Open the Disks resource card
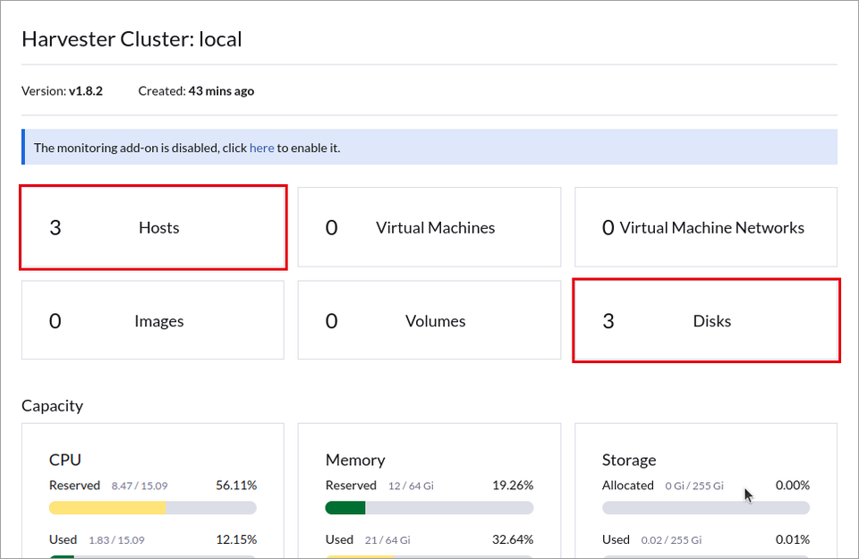The width and height of the screenshot is (859, 559). pyautogui.click(x=706, y=320)
